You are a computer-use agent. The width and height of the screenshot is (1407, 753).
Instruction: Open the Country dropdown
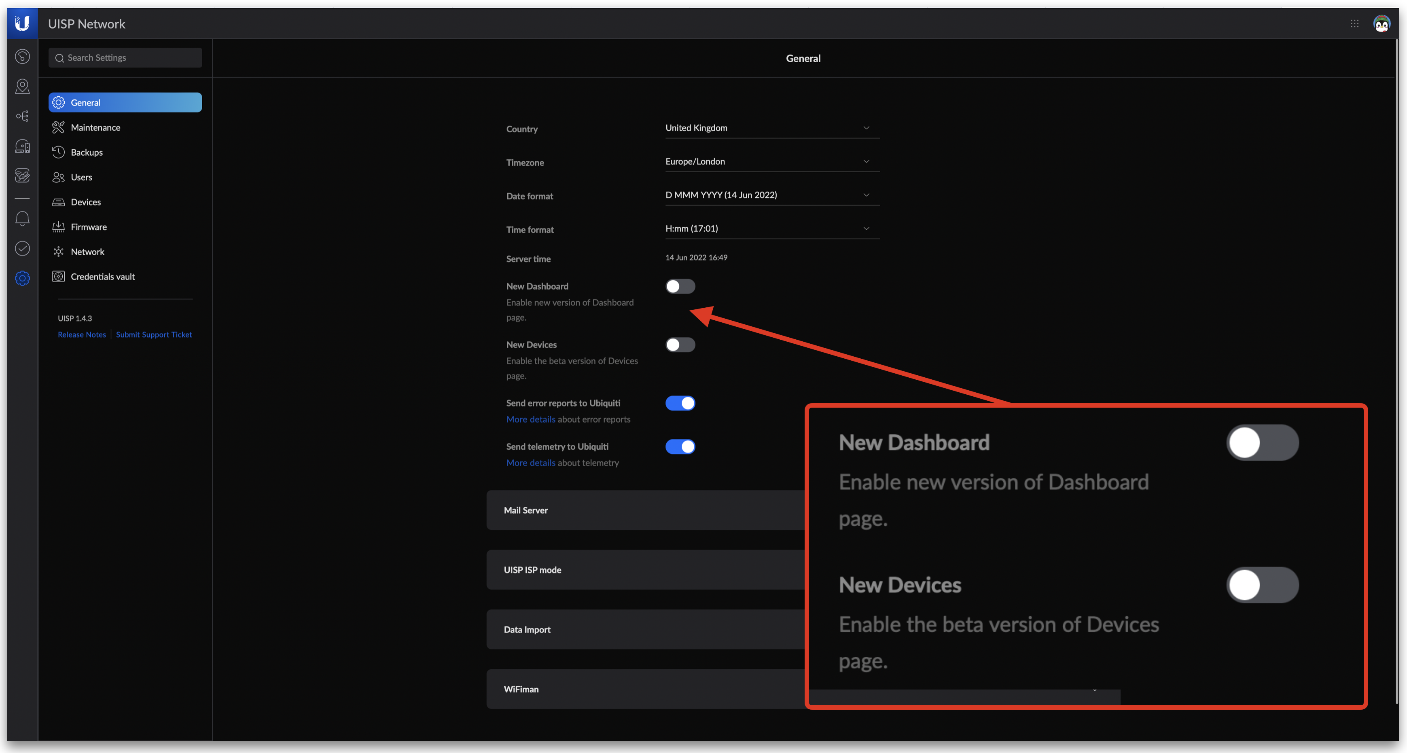[x=771, y=128]
